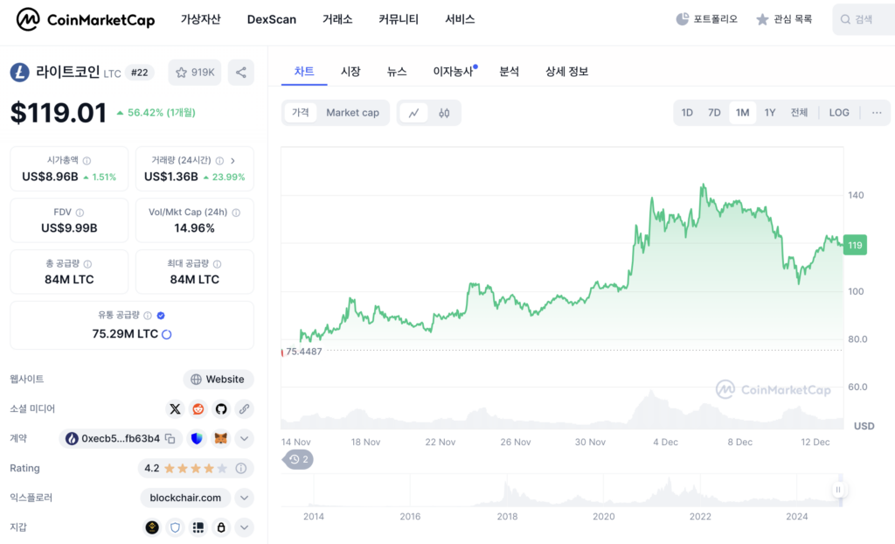Set chart range to 1M
Viewport: 895px width, 544px height.
tap(743, 113)
